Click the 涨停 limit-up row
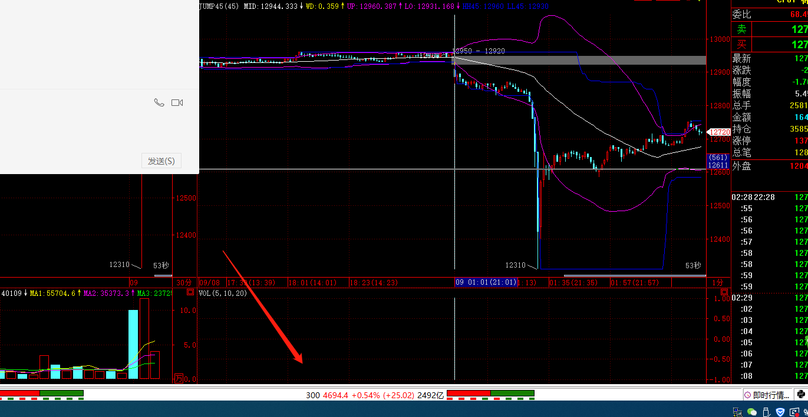Screen dimensions: 808x417 770,141
